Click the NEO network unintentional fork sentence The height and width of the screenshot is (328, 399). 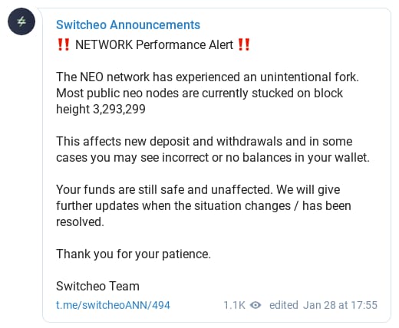tap(207, 77)
